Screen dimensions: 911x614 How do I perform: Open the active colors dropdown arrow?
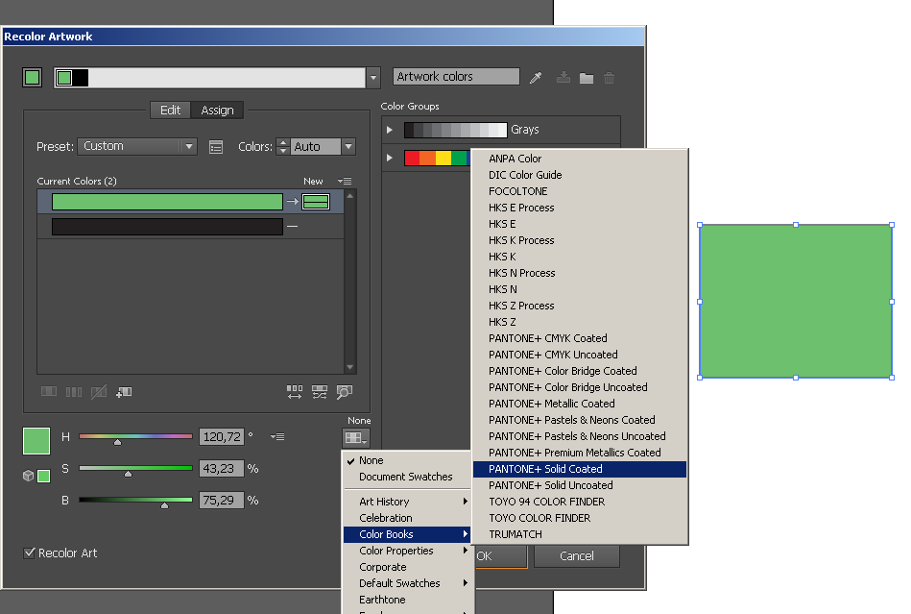pyautogui.click(x=373, y=77)
